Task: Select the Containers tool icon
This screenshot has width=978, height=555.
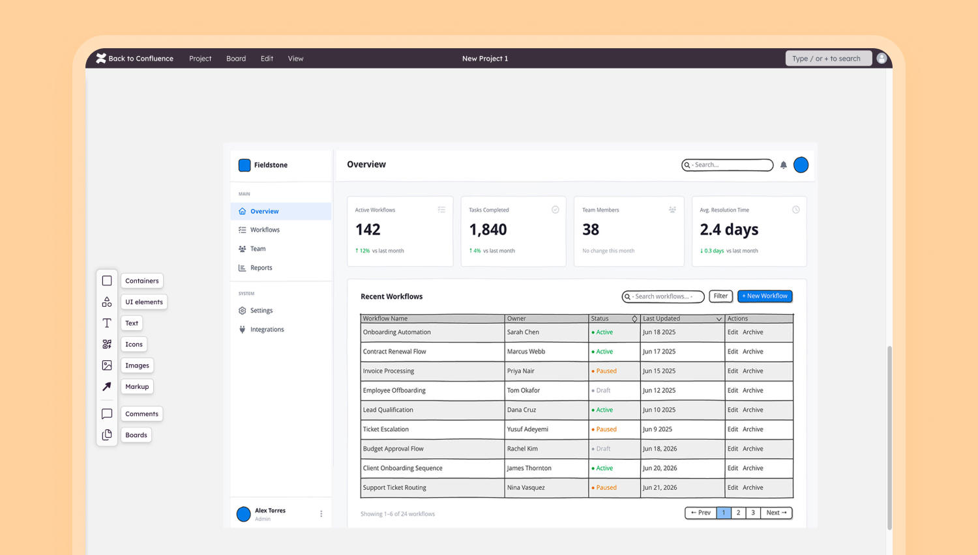Action: click(107, 281)
